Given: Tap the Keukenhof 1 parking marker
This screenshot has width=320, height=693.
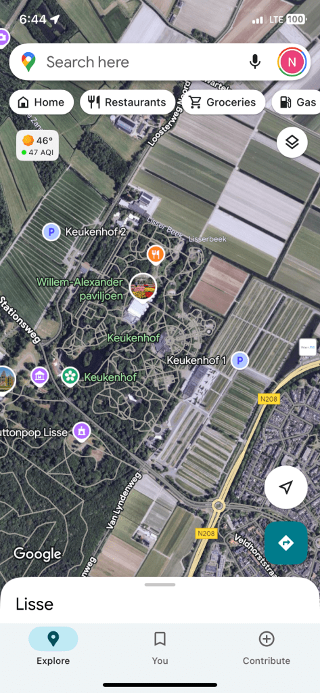Looking at the screenshot, I should tap(239, 360).
